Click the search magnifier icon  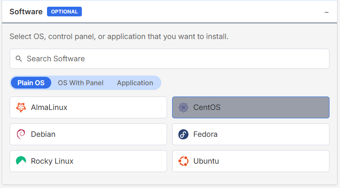coord(19,59)
